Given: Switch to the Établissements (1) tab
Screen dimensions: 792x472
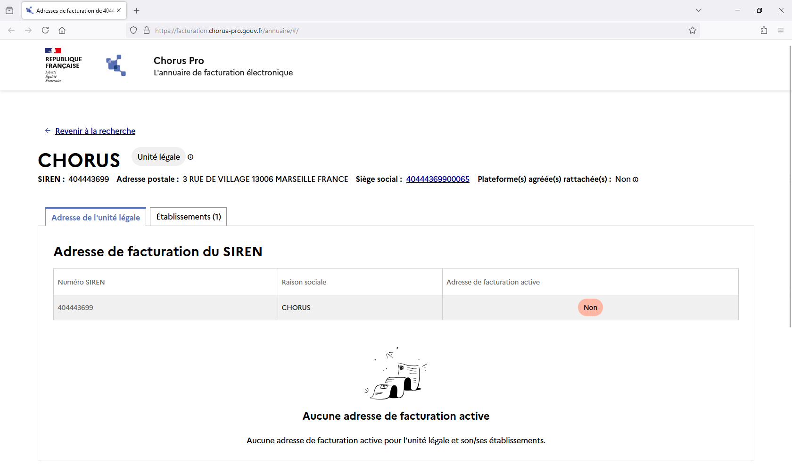Looking at the screenshot, I should pyautogui.click(x=189, y=217).
